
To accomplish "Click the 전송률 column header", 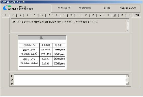I will [x=59, y=45].
